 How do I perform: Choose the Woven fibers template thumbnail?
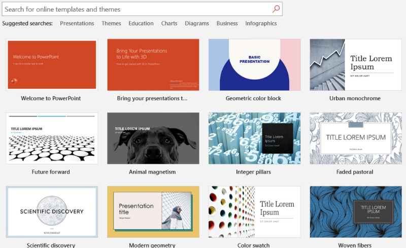coord(356,212)
